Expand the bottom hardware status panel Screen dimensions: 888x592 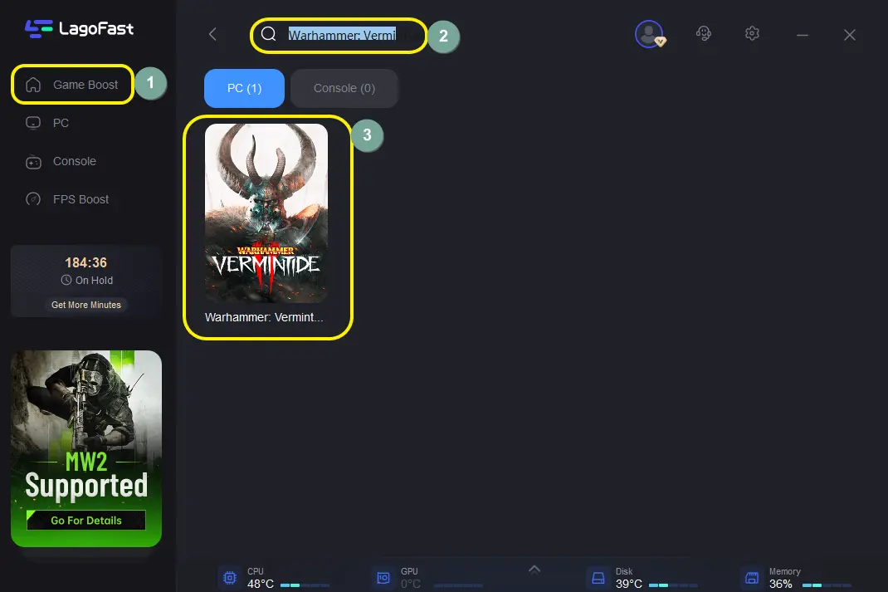pos(534,569)
